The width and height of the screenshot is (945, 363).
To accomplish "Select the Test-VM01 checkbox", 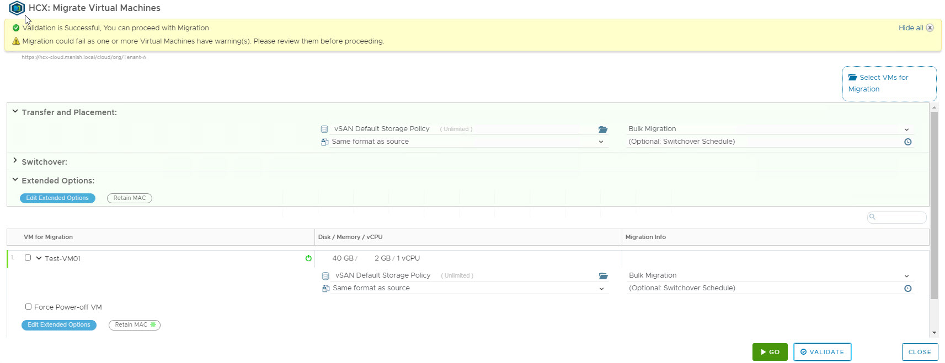I will (x=28, y=258).
